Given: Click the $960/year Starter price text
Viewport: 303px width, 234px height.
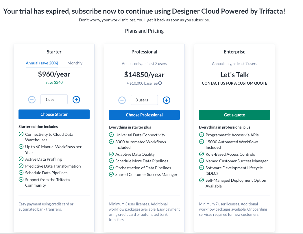Looking at the screenshot, I should [54, 74].
